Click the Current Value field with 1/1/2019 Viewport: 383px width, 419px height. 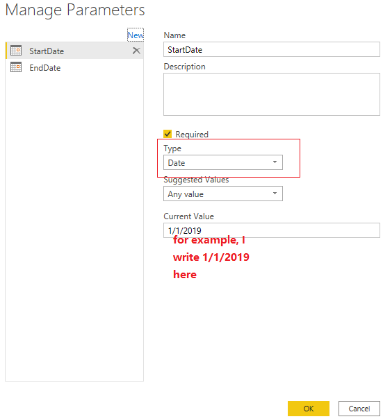tap(272, 230)
